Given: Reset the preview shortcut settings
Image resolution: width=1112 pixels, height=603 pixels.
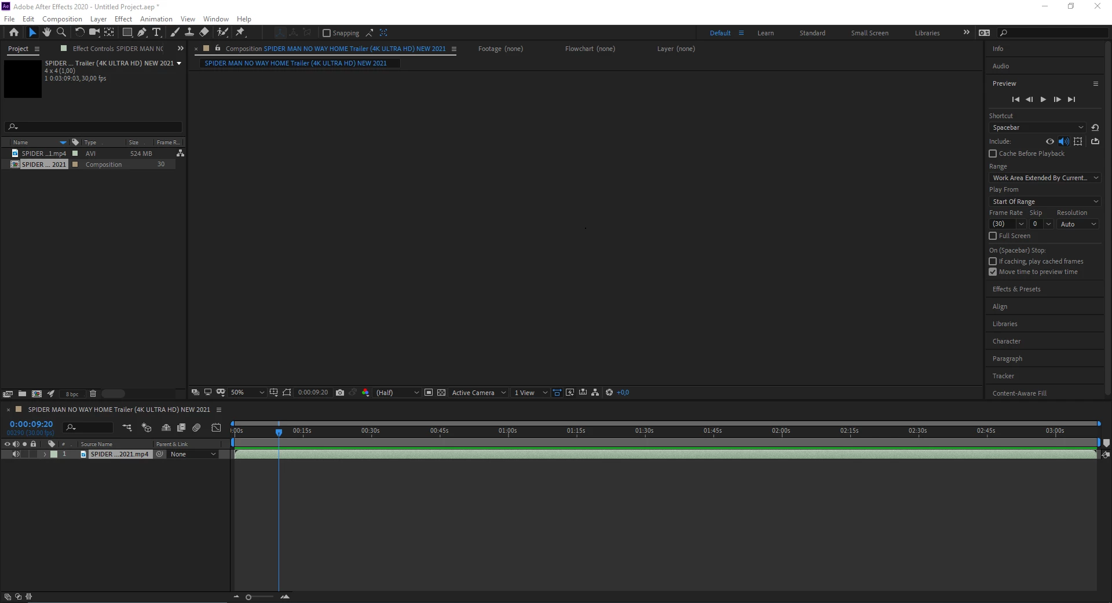Looking at the screenshot, I should pyautogui.click(x=1095, y=127).
